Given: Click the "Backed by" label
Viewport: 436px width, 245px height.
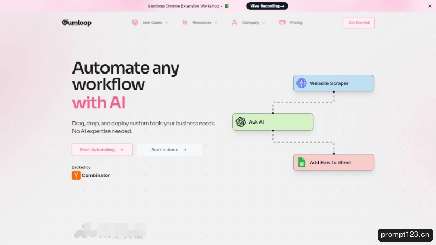Looking at the screenshot, I should point(81,167).
